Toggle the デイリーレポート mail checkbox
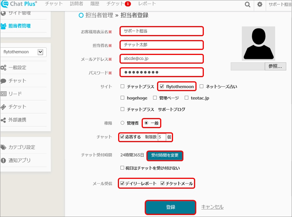 [122, 183]
